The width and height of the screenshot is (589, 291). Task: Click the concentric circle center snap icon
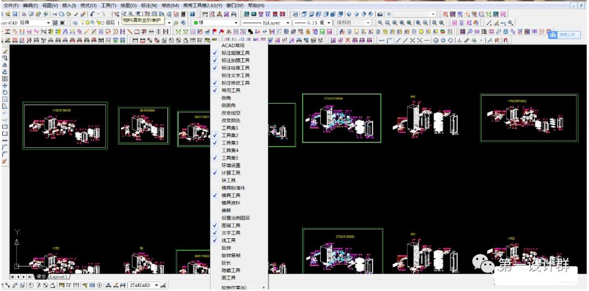436,40
